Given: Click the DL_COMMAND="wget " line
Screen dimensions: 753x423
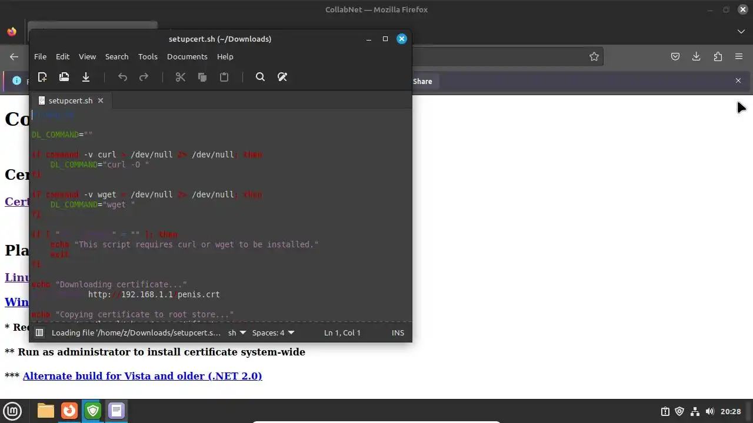Looking at the screenshot, I should [x=92, y=204].
